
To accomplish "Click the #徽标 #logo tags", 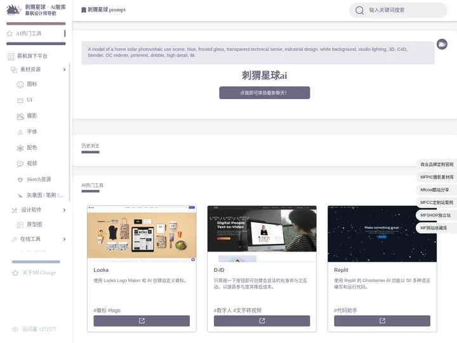I will pos(107,311).
